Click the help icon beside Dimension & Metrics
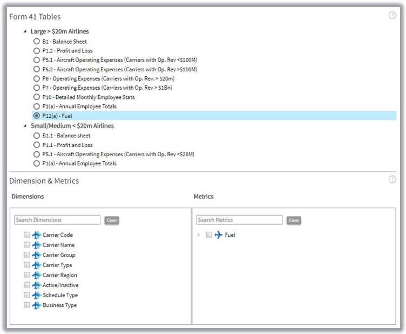 point(393,179)
